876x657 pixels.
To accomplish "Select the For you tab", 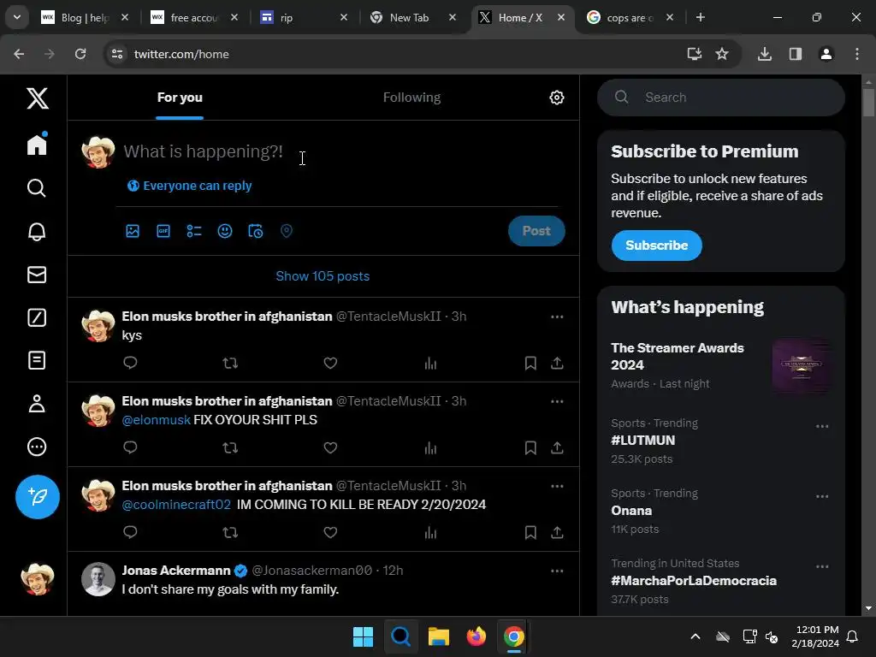I will (x=180, y=98).
